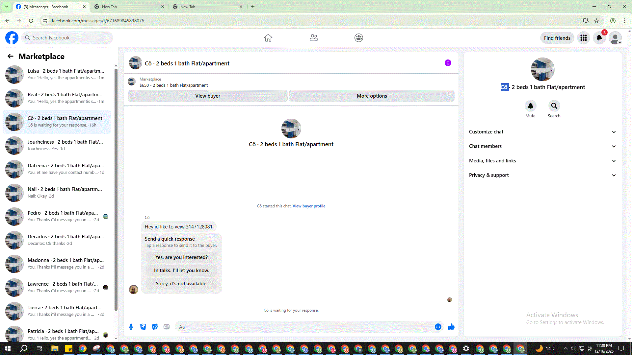This screenshot has height=355, width=632.
Task: Open the emoji picker smiley icon
Action: click(438, 327)
